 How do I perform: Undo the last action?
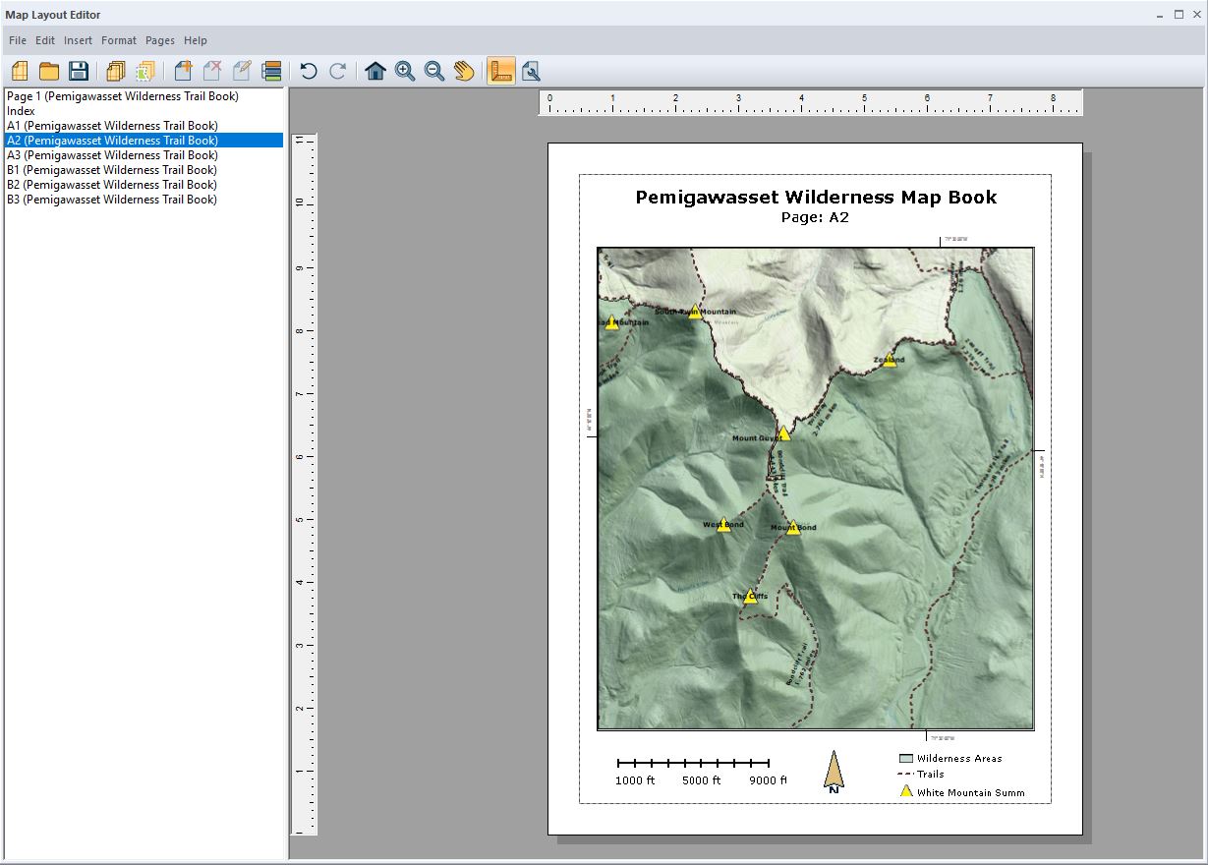click(309, 71)
